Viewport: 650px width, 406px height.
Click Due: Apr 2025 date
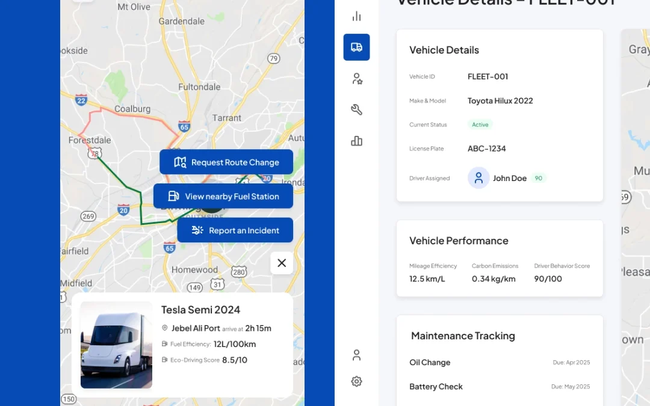point(571,363)
